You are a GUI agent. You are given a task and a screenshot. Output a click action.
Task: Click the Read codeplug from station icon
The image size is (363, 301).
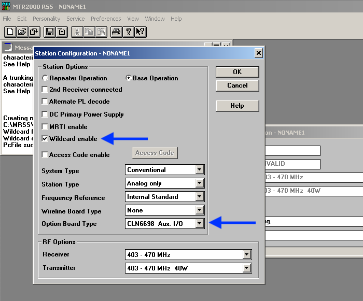tap(34, 32)
